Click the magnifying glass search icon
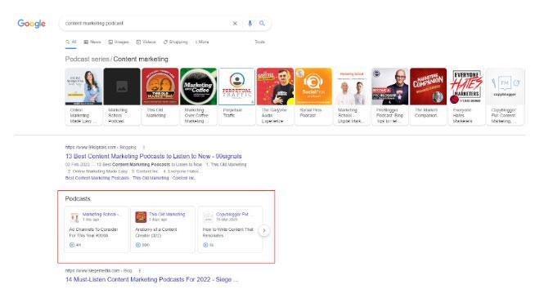 pos(262,23)
